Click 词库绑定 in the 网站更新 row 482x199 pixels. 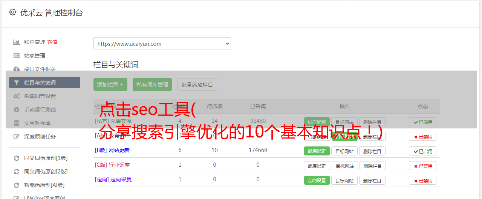pyautogui.click(x=317, y=151)
